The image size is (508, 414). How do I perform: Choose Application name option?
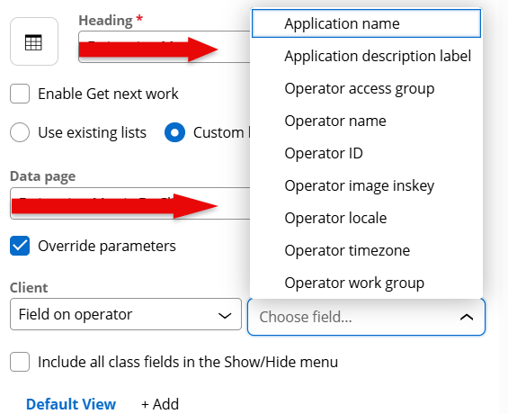click(366, 23)
